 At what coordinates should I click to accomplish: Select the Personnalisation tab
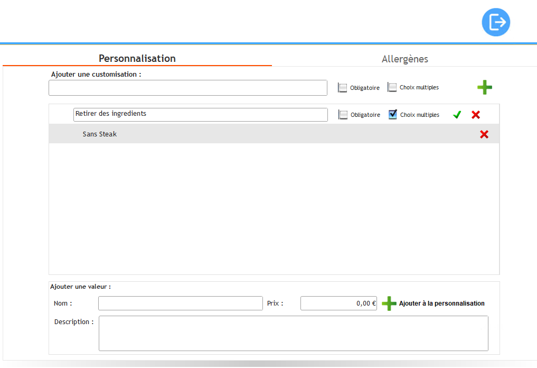click(137, 58)
